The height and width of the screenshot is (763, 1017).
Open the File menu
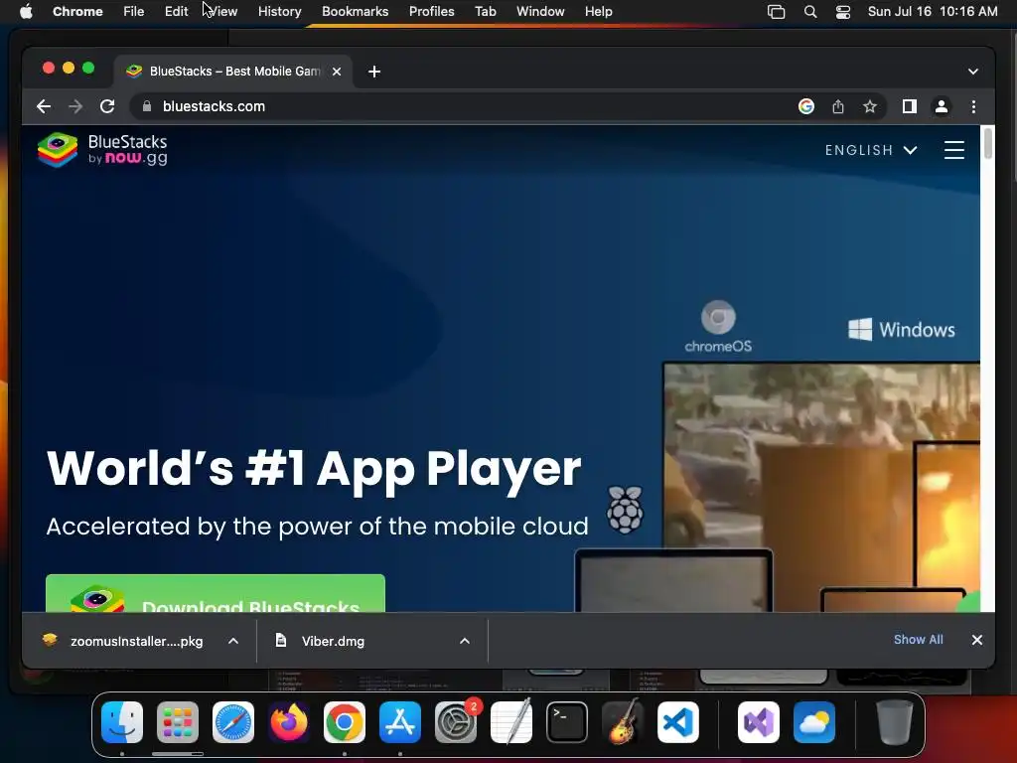134,12
